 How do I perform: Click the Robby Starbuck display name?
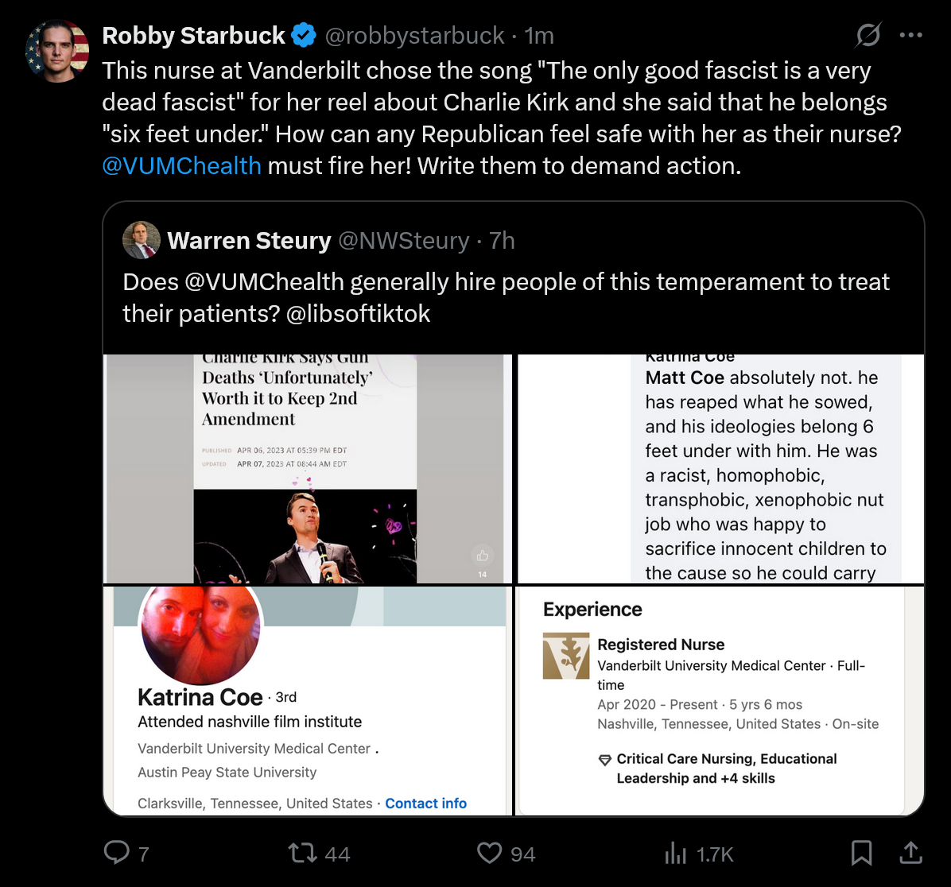(x=193, y=36)
